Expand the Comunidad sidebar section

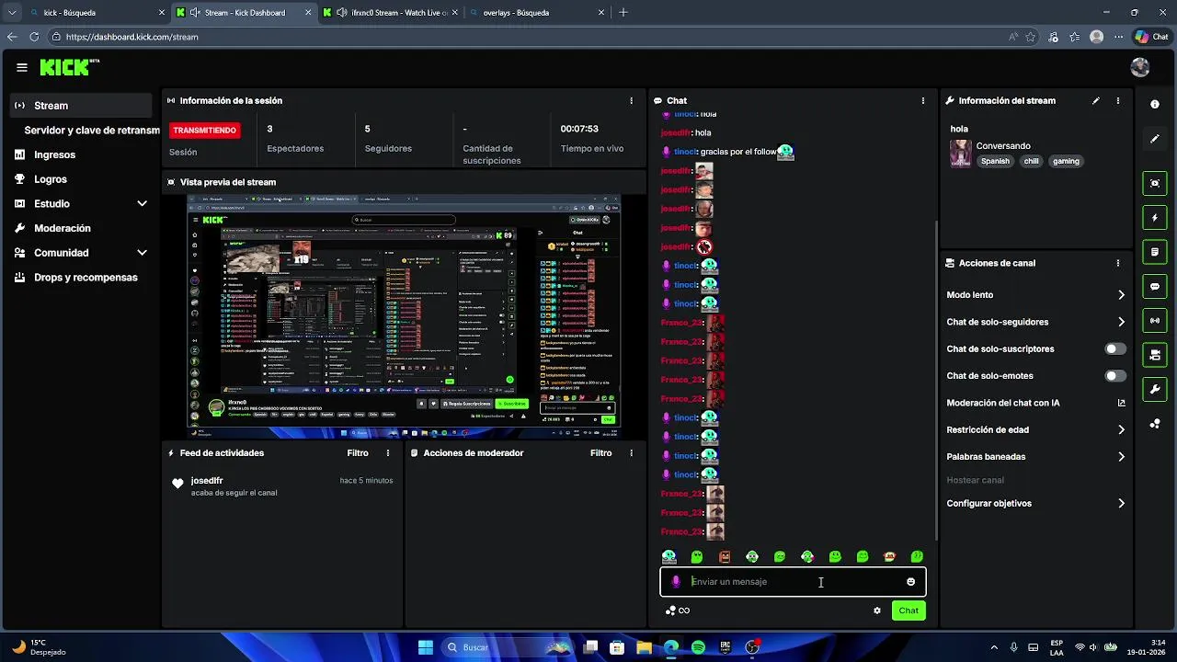(142, 252)
